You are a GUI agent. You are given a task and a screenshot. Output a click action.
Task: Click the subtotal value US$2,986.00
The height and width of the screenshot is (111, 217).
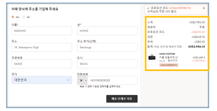(x=197, y=22)
